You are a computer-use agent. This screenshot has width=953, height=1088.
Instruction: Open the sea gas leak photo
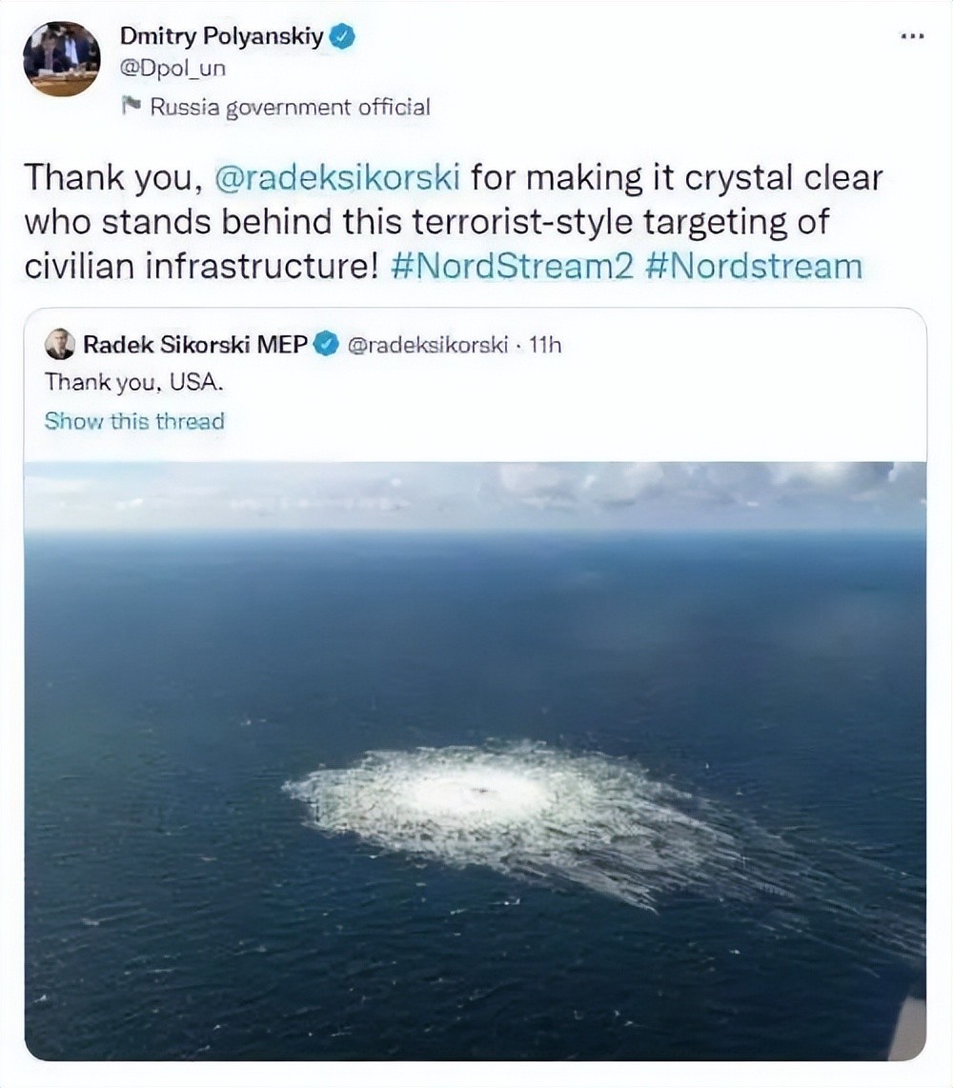pos(475,760)
